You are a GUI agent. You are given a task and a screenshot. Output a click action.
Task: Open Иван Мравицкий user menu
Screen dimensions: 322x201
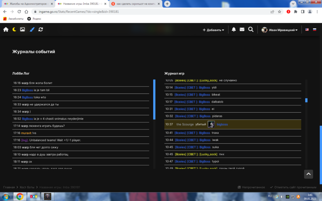pyautogui.click(x=279, y=30)
